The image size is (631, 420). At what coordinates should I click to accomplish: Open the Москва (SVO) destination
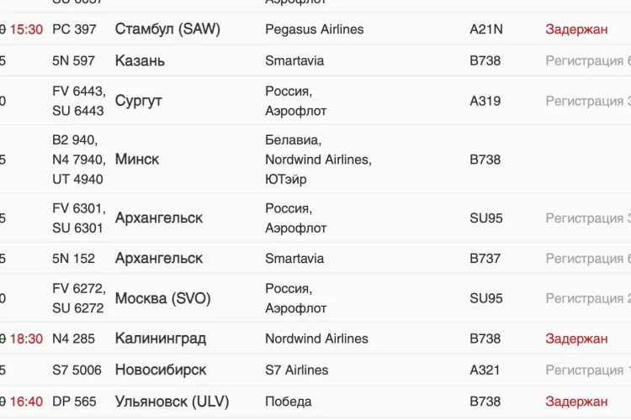(162, 298)
